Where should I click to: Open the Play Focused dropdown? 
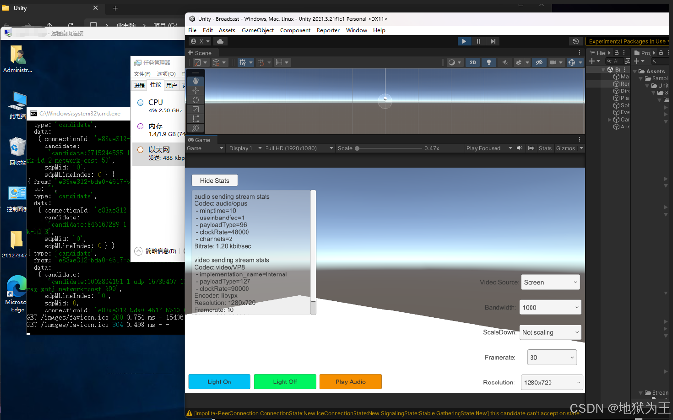tap(489, 148)
